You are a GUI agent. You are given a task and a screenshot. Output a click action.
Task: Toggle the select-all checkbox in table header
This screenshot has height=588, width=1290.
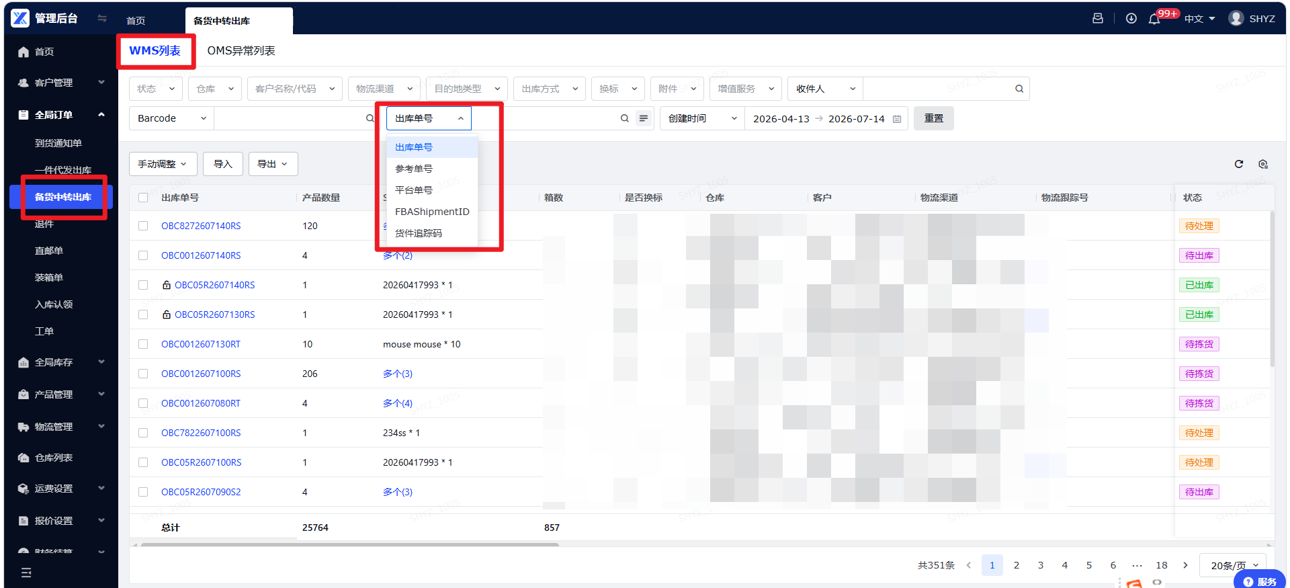point(143,198)
